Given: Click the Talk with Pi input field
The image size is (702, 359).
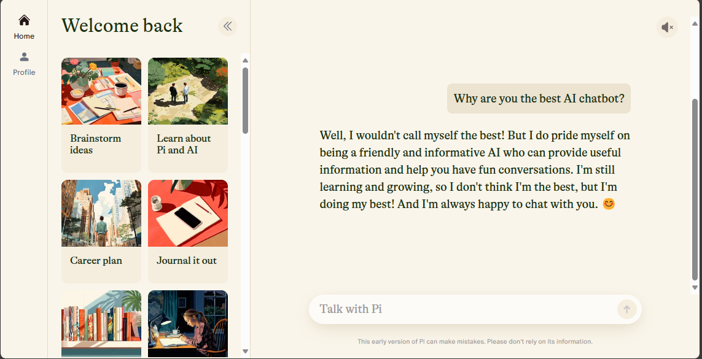Looking at the screenshot, I should tap(475, 309).
